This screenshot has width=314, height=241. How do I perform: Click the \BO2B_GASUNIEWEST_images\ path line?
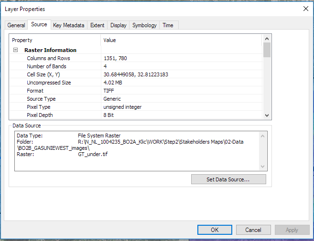click(53, 148)
